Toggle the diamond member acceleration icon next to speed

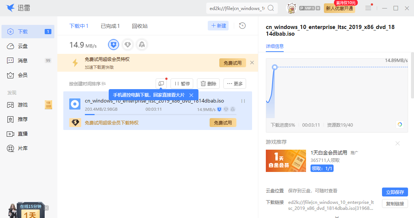128,45
